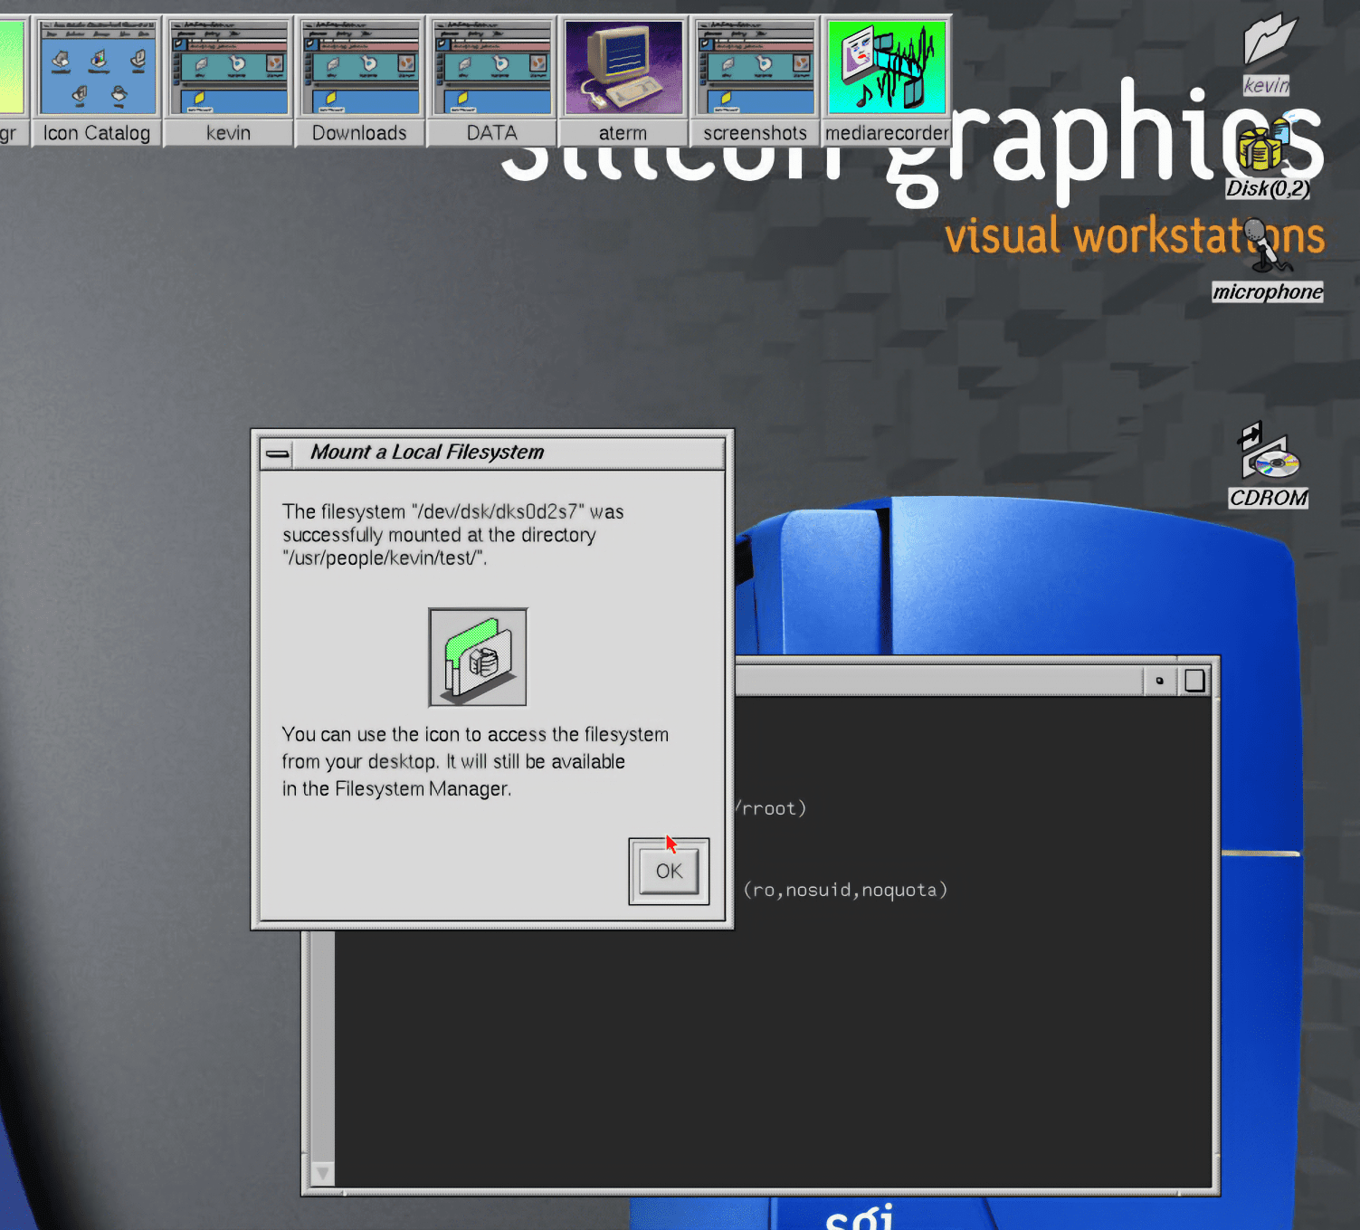Restore the screenshots minimized window
The height and width of the screenshot is (1230, 1360).
click(755, 81)
